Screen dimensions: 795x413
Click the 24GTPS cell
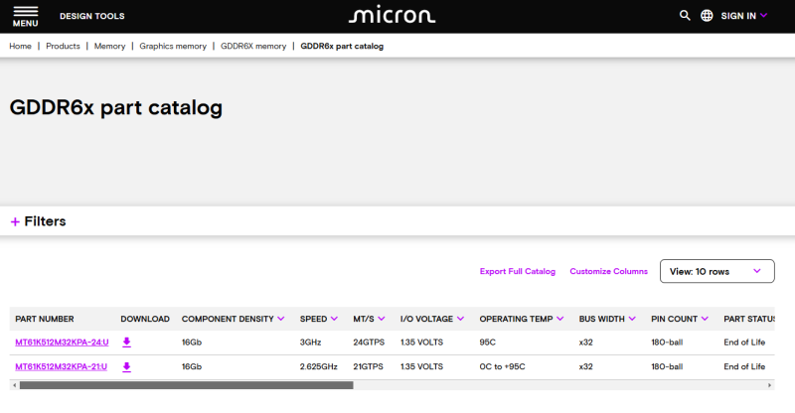[369, 343]
